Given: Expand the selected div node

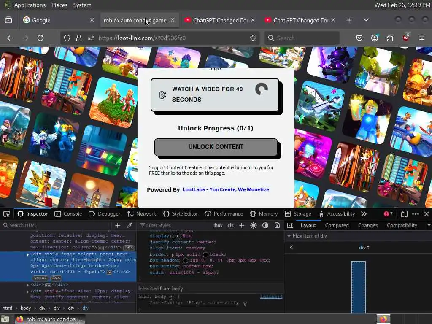Looking at the screenshot, I should (27, 254).
